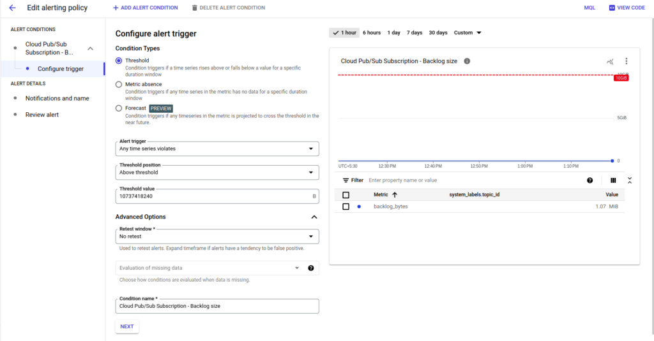Click the Metric column header
Screen dimensions: 654x341
381,195
